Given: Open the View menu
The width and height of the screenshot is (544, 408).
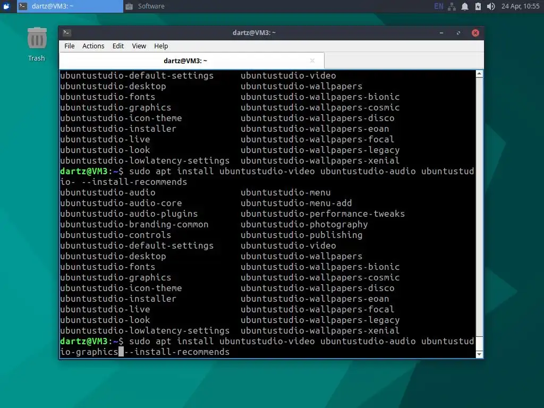Looking at the screenshot, I should pos(139,46).
